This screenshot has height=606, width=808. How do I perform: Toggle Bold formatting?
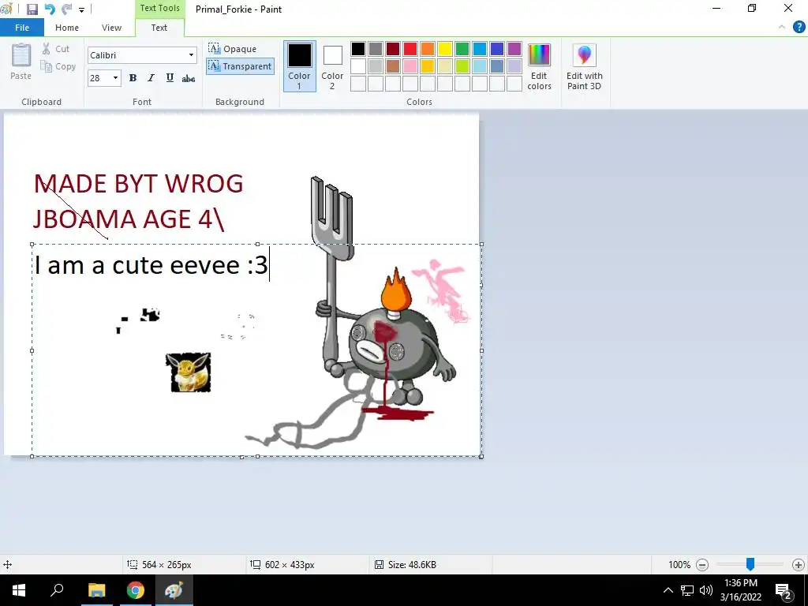[133, 78]
